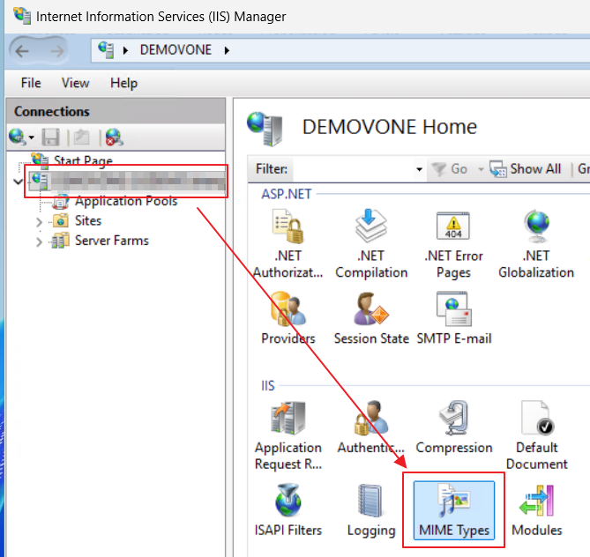Click the Save connections disk icon
The width and height of the screenshot is (590, 557).
tap(50, 137)
